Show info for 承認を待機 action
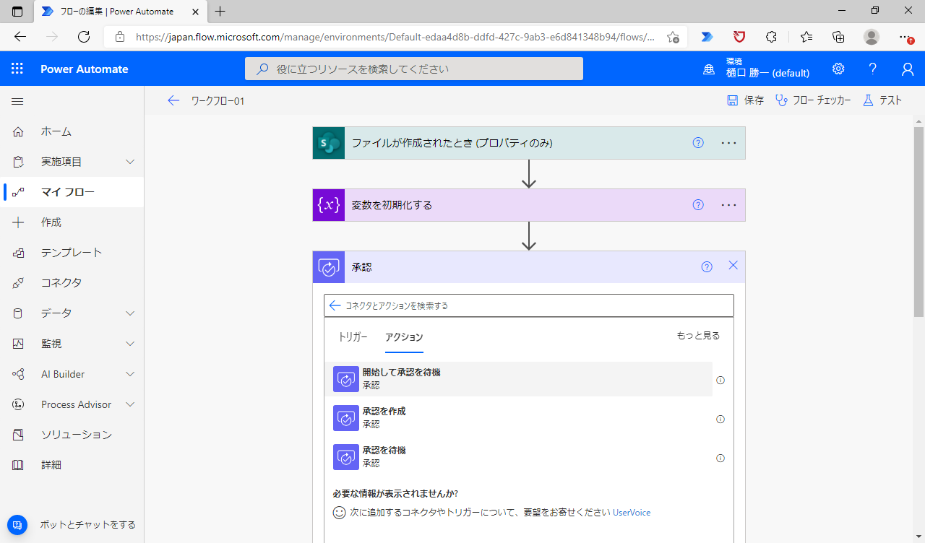The image size is (925, 543). 720,459
